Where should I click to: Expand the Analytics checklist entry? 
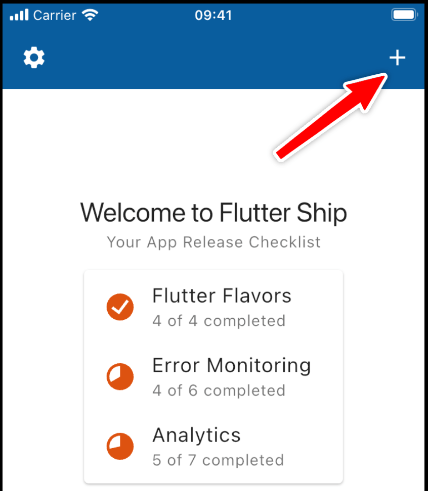212,446
